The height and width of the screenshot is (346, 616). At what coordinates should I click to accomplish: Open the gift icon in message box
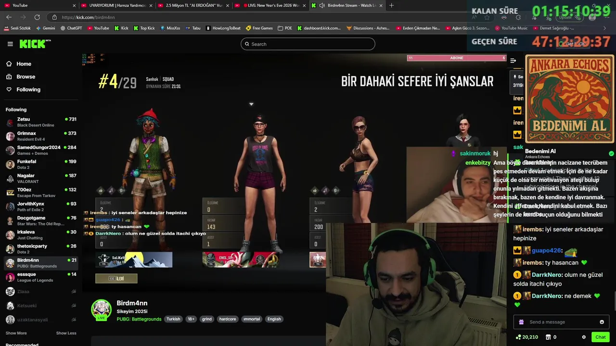pyautogui.click(x=521, y=322)
